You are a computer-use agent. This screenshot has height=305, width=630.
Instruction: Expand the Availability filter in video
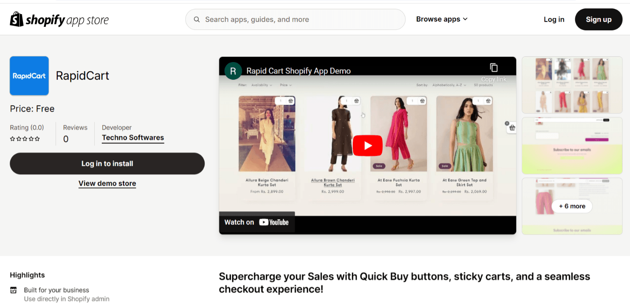pos(262,85)
